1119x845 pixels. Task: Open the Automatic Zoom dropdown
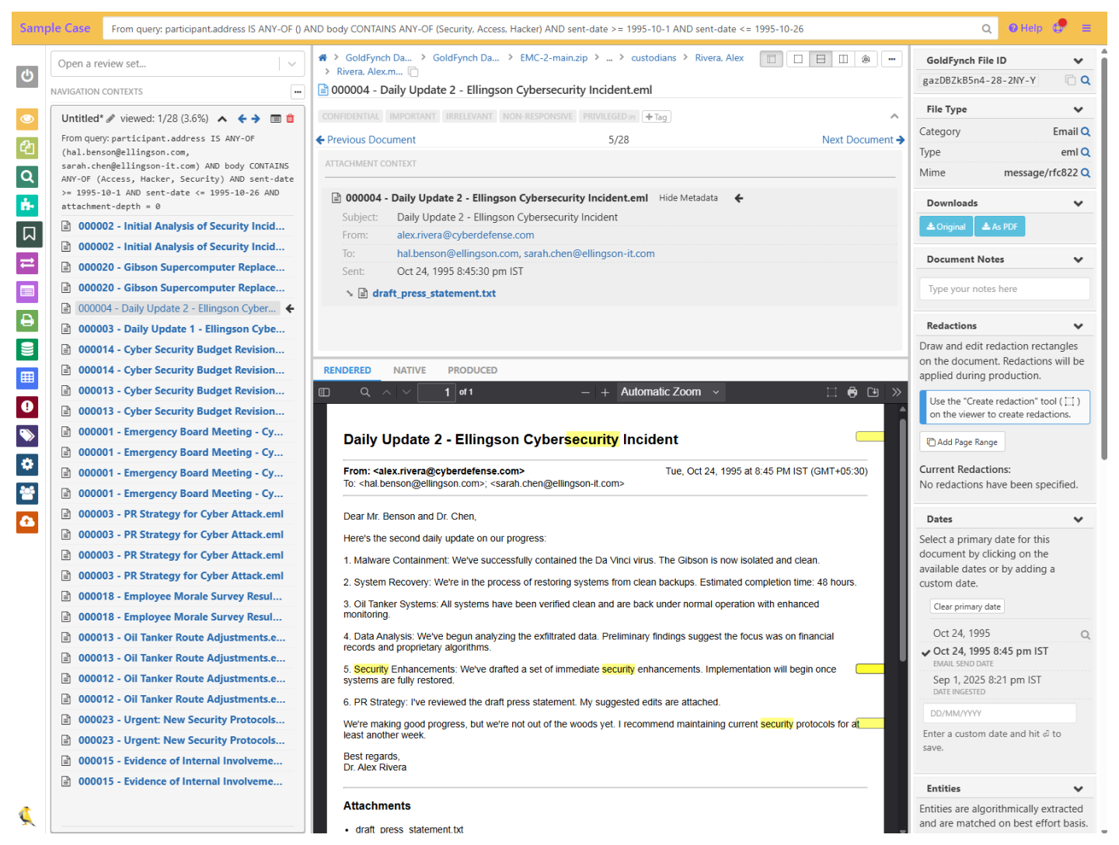[x=670, y=392]
